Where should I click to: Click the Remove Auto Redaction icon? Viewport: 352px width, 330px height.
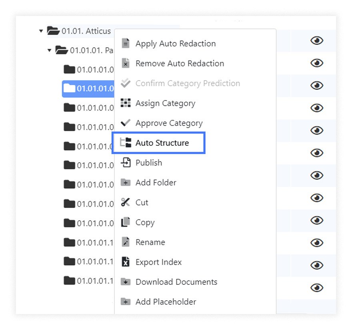point(126,63)
